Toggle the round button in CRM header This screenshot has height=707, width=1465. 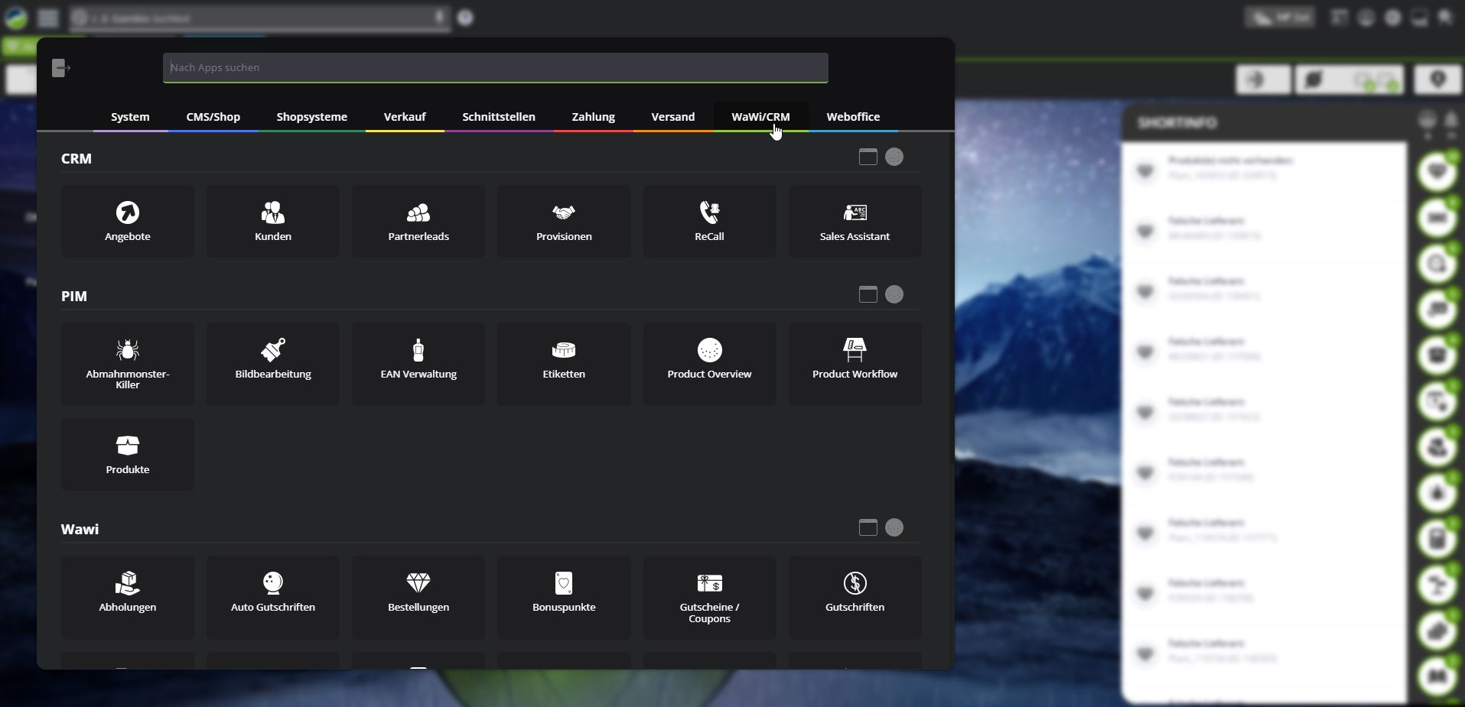pyautogui.click(x=894, y=157)
